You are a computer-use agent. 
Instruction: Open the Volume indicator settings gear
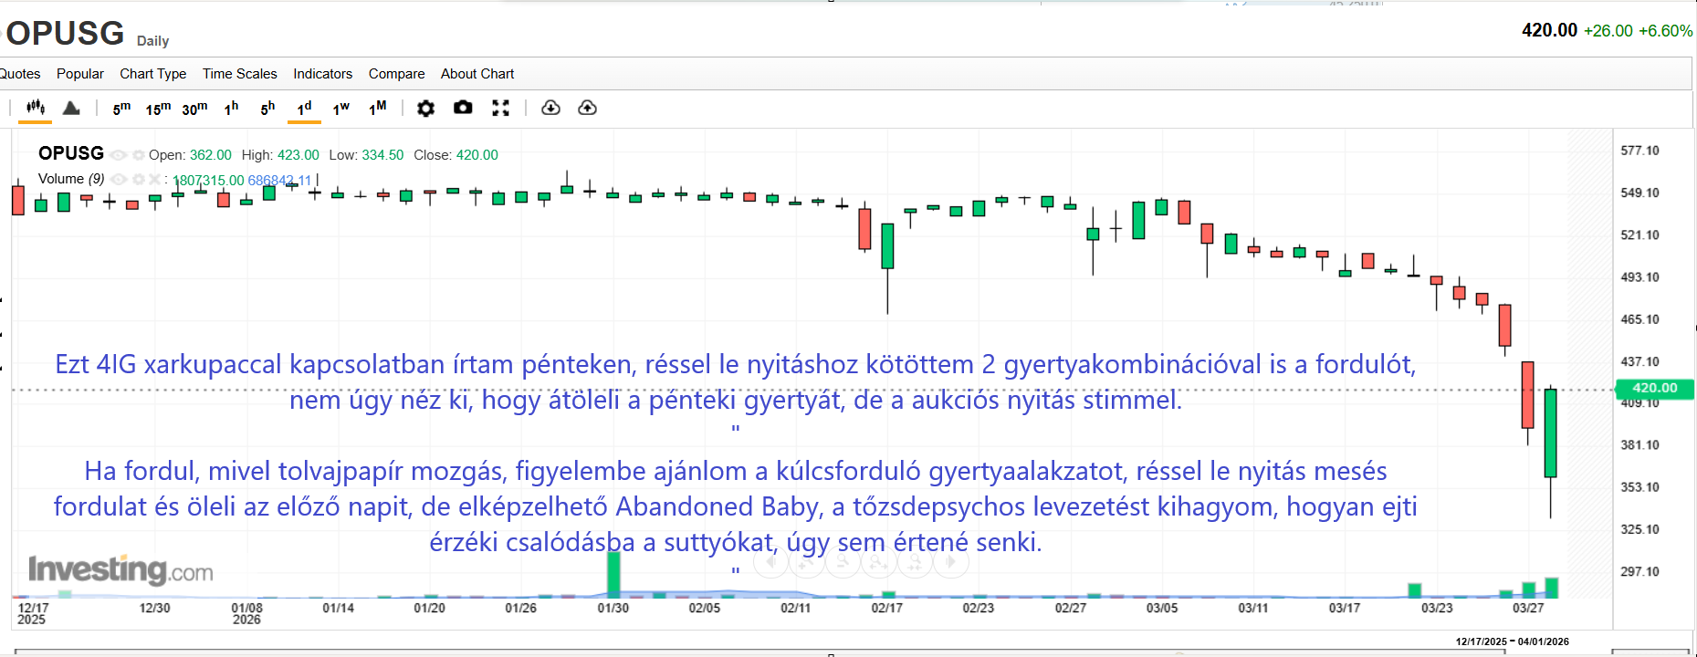(138, 180)
